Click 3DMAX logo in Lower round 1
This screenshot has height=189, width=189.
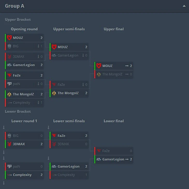pos(9,144)
